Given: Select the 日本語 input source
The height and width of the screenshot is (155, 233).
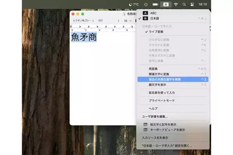Looking at the screenshot, I should [155, 18].
